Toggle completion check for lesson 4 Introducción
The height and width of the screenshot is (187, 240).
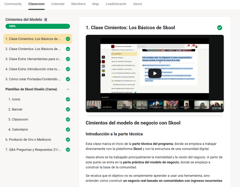pyautogui.click(x=68, y=69)
